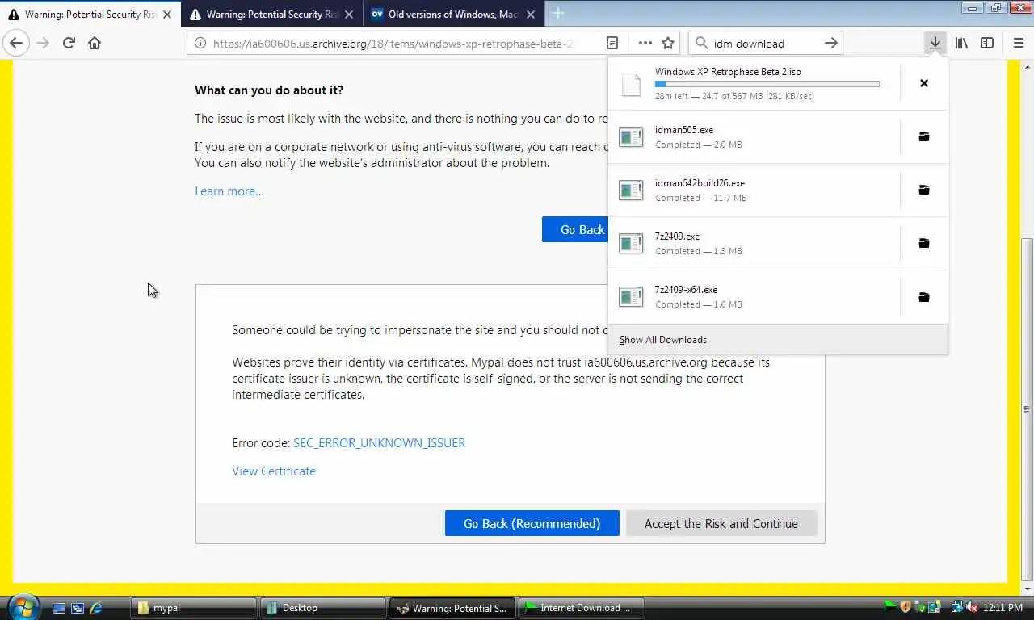The image size is (1034, 620).
Task: Click the volume muted tray icon
Action: tap(971, 607)
